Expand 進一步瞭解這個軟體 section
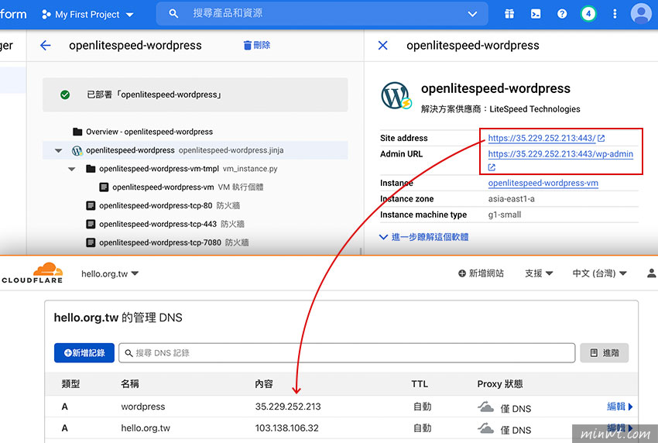Viewport: 658px width, 443px height. coord(424,237)
